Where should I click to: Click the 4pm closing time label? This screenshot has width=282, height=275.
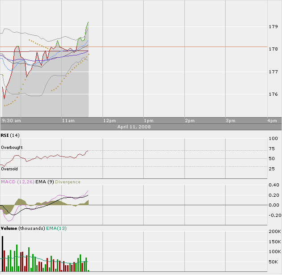pos(272,121)
